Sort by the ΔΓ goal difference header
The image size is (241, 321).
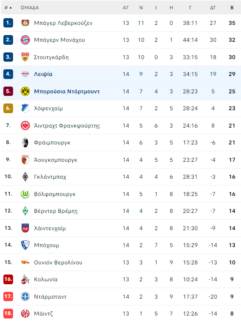(213, 8)
